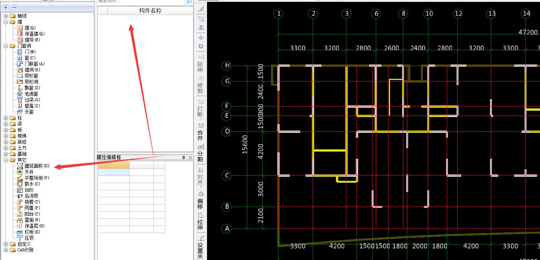540x260 pixels.
Task: Click the search magnifier button
Action: tap(189, 2)
